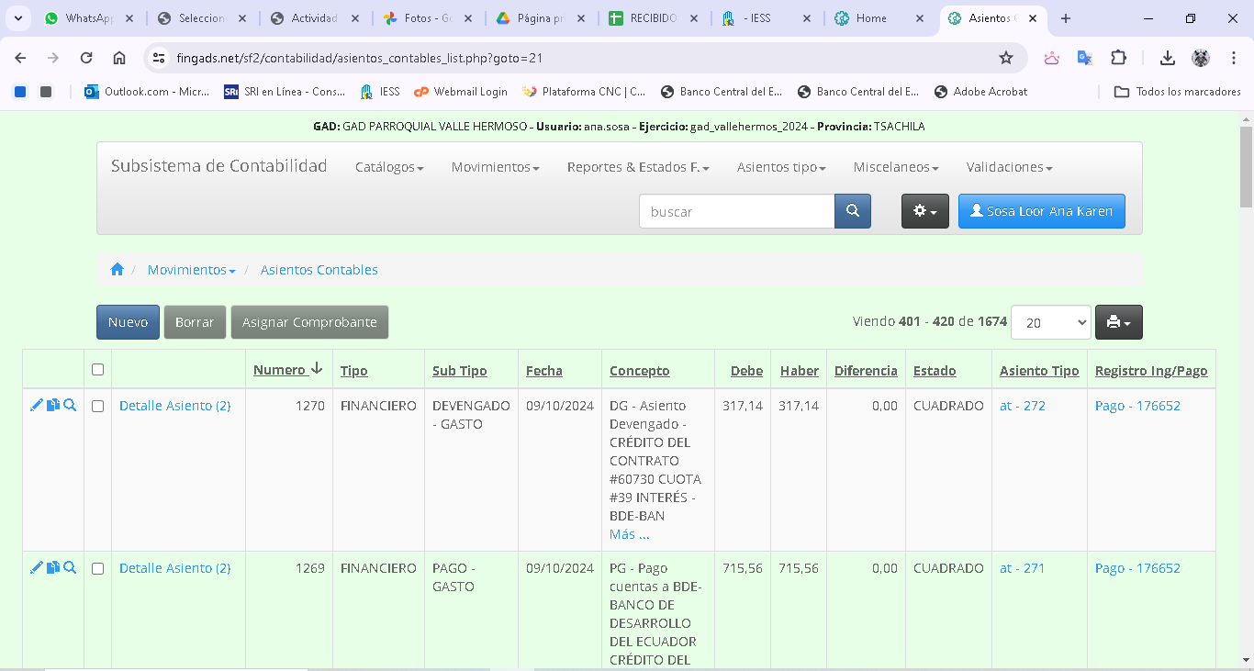This screenshot has width=1254, height=671.
Task: Open the gear settings button
Action: (924, 211)
